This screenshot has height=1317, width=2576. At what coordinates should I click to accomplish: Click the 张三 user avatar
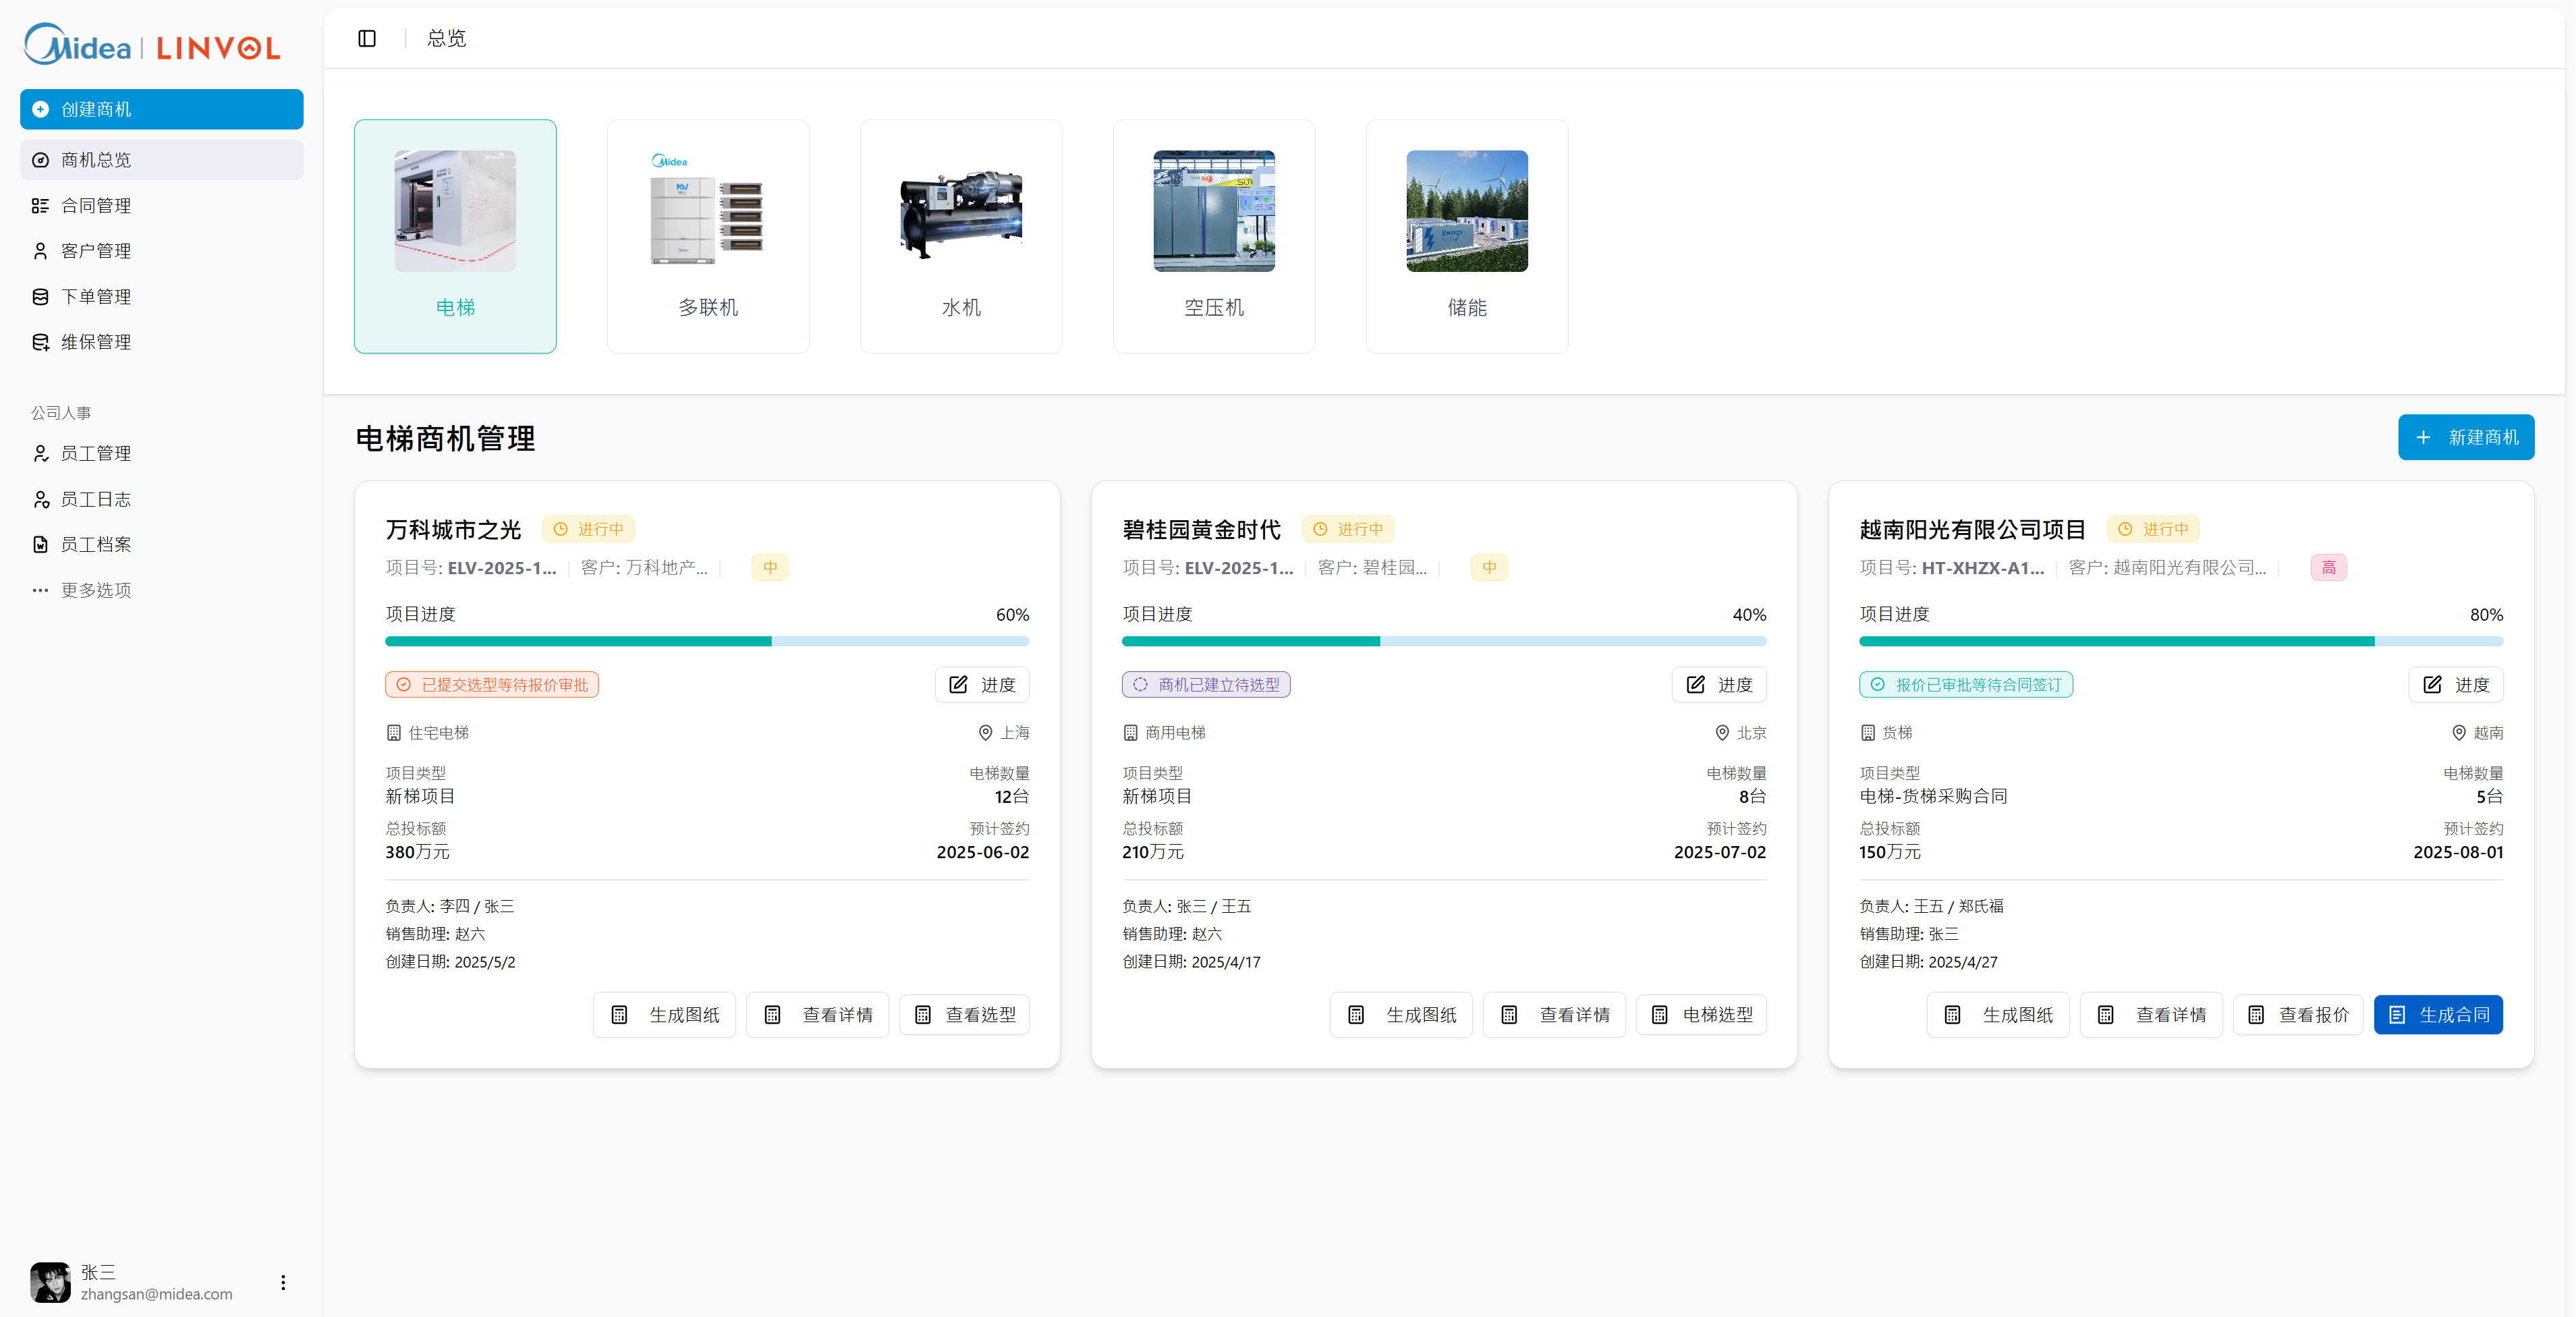[51, 1283]
